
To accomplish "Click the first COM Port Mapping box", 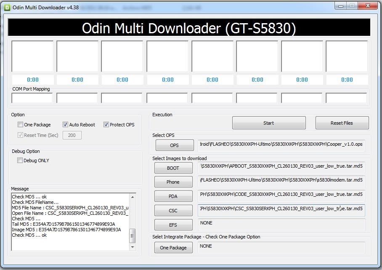I will pos(32,98).
